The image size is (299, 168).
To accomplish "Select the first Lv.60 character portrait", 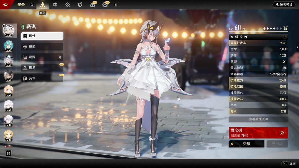I will 9,31.
